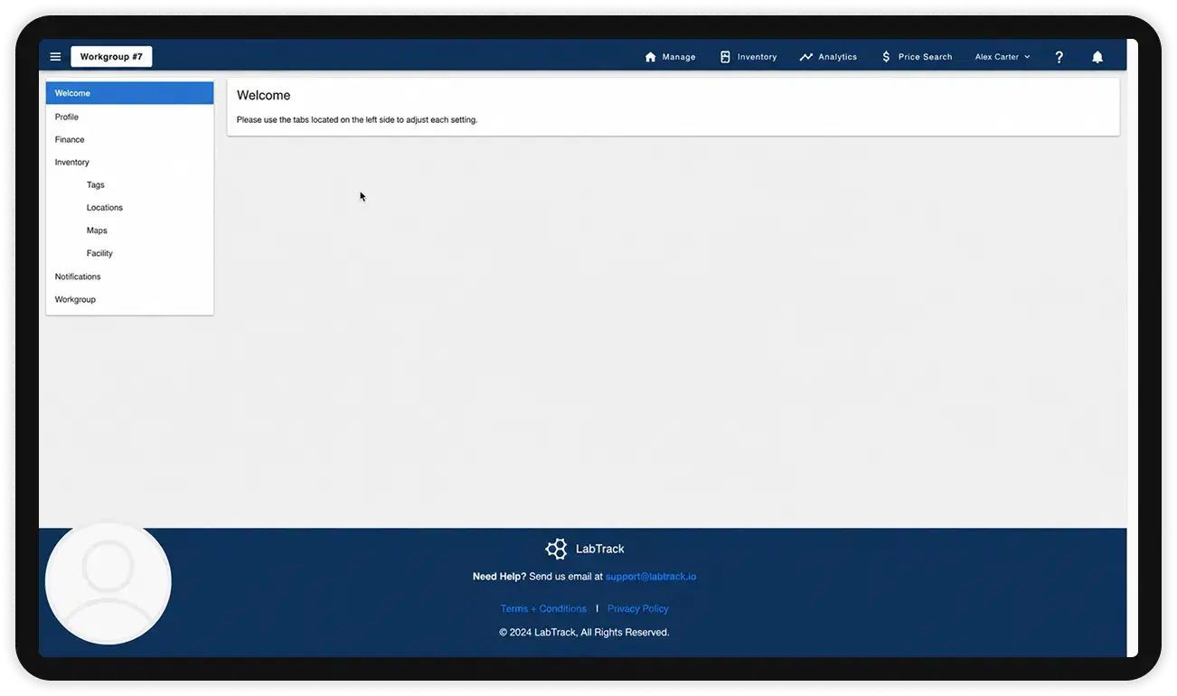Open the hamburger menu icon
Screen dimensions: 1177x696
click(x=55, y=57)
